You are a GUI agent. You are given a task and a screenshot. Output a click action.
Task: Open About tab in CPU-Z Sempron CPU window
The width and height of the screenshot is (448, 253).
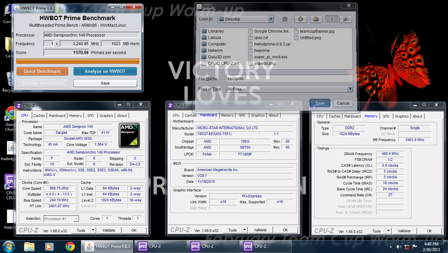[122, 116]
